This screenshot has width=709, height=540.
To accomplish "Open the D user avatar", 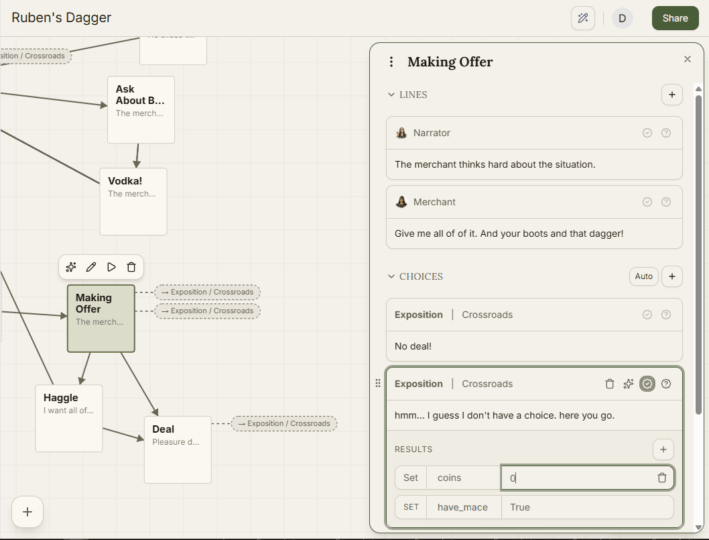I will 622,18.
